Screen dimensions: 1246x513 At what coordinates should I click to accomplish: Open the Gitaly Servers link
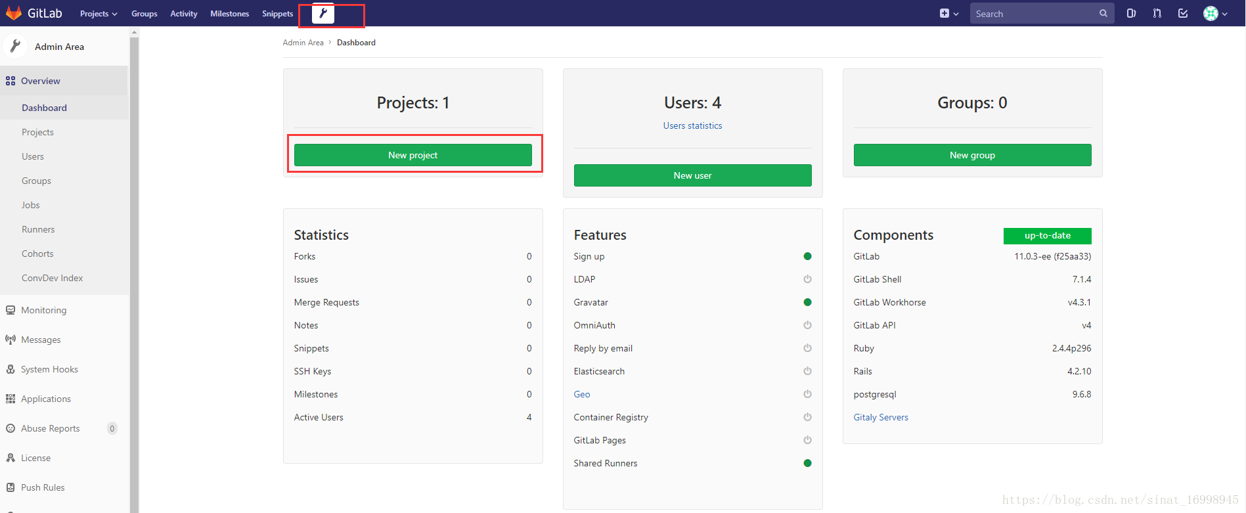(x=881, y=417)
